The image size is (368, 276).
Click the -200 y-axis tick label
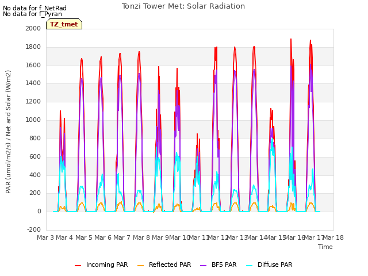pos(34,229)
